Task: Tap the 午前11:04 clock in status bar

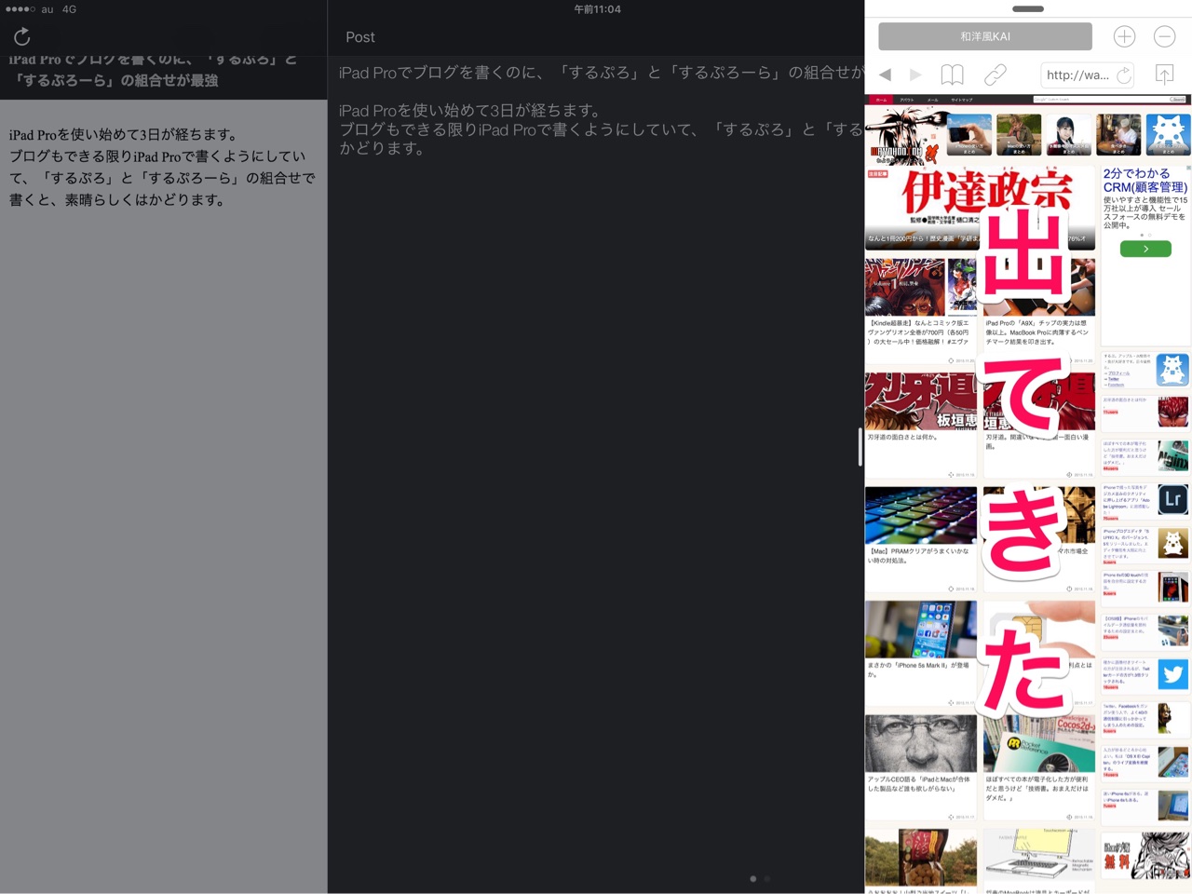Action: (x=597, y=9)
